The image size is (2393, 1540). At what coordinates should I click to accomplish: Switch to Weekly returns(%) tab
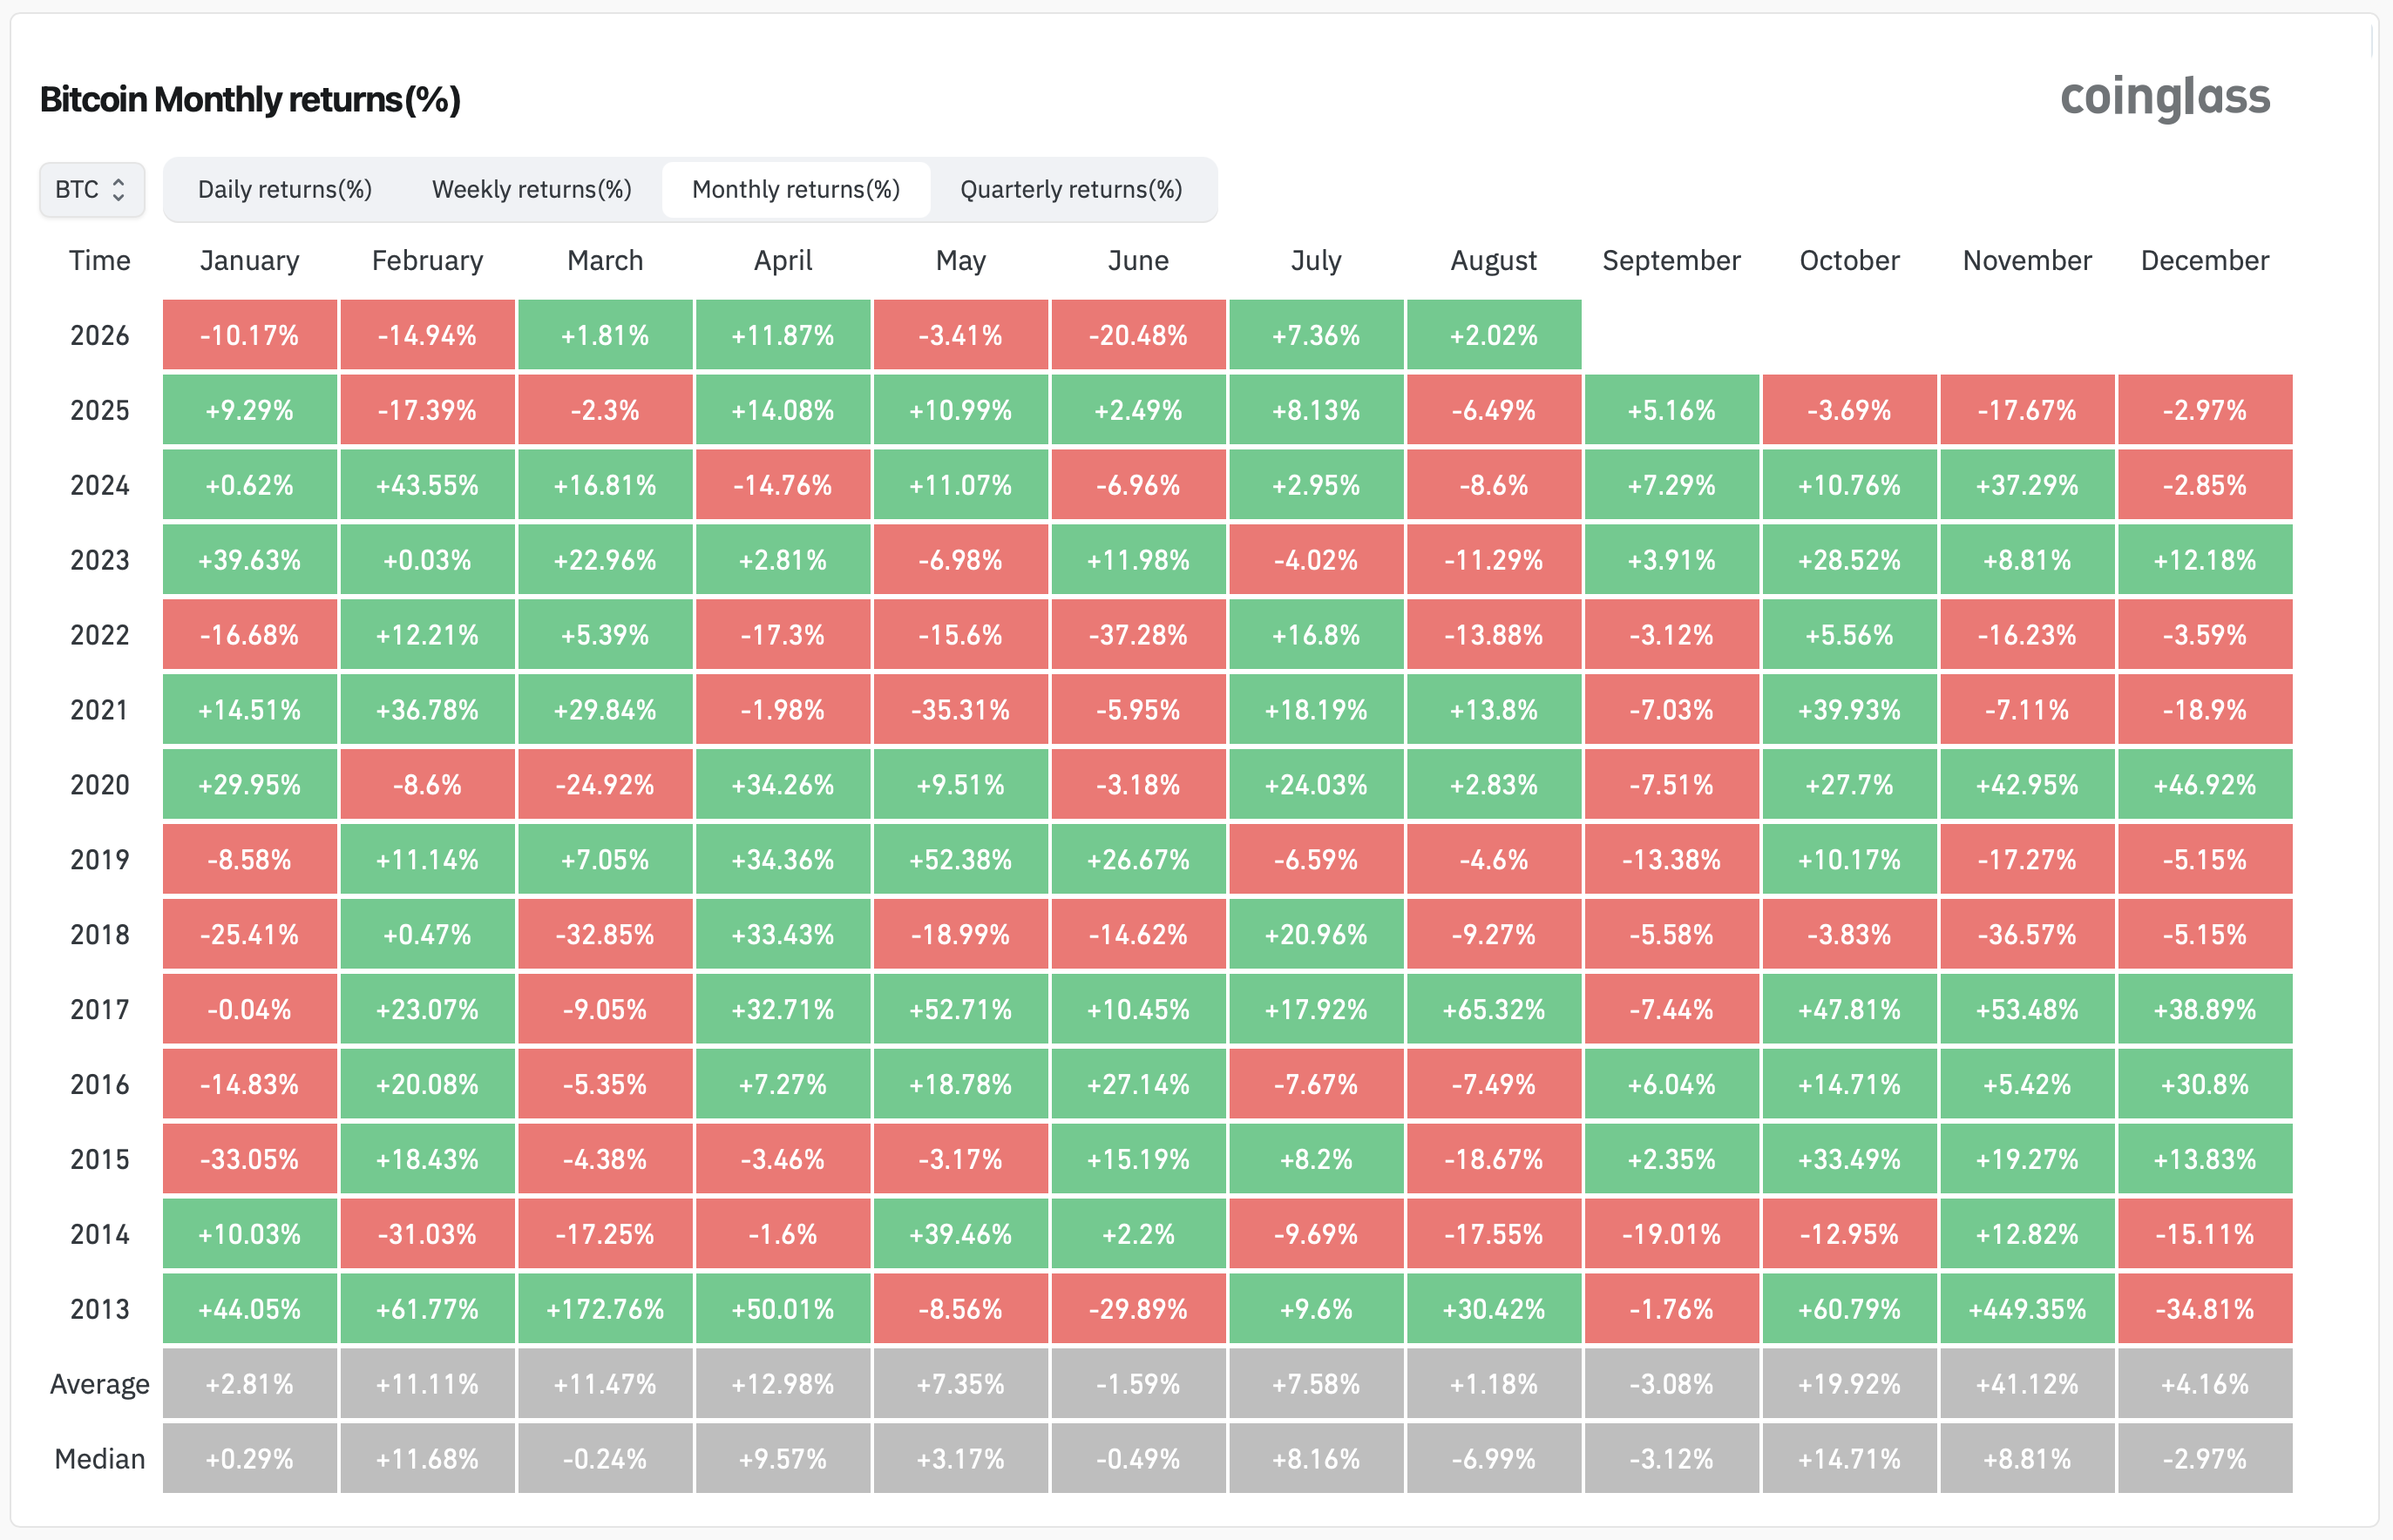pyautogui.click(x=532, y=189)
